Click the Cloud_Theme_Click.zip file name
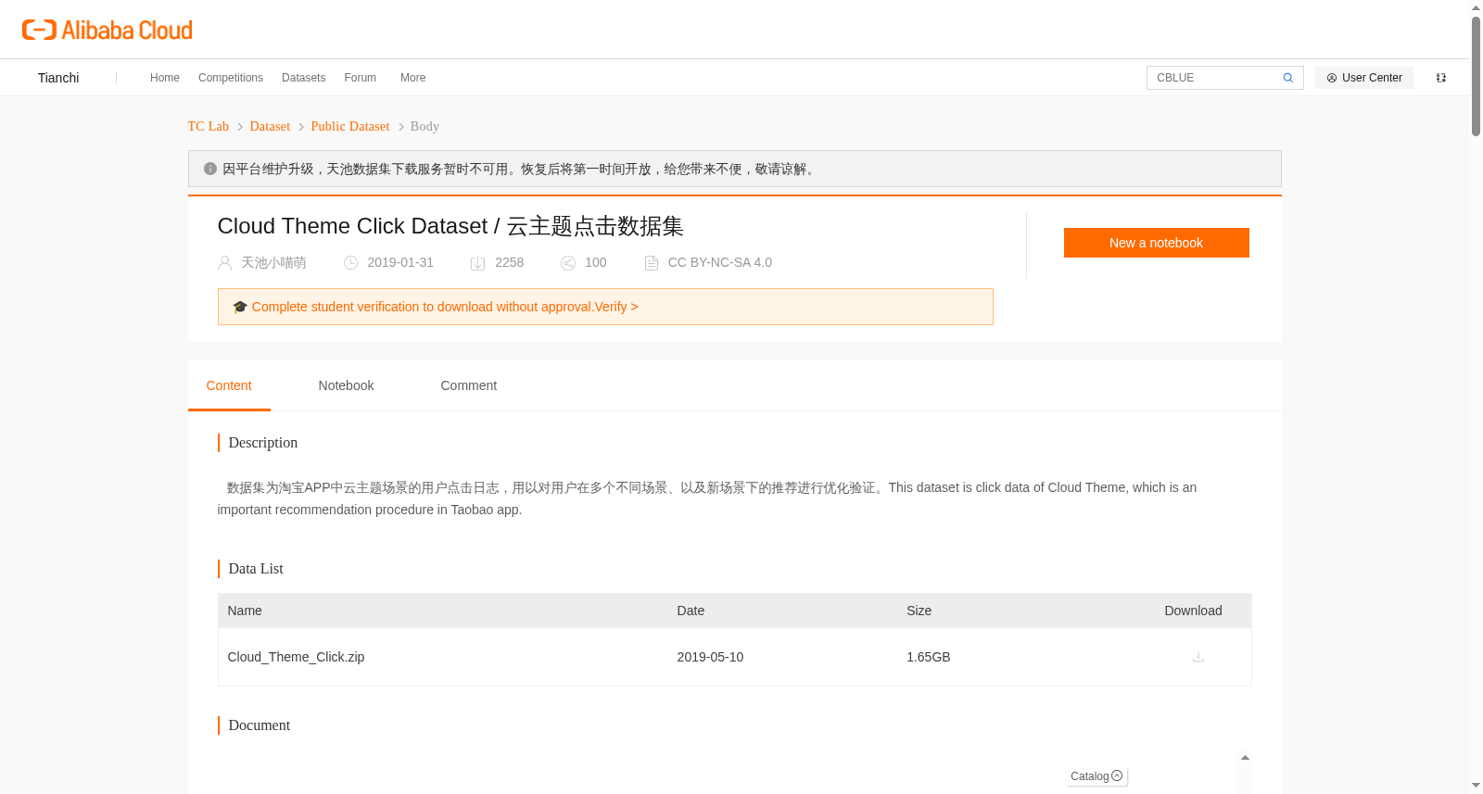1483x794 pixels. 296,657
